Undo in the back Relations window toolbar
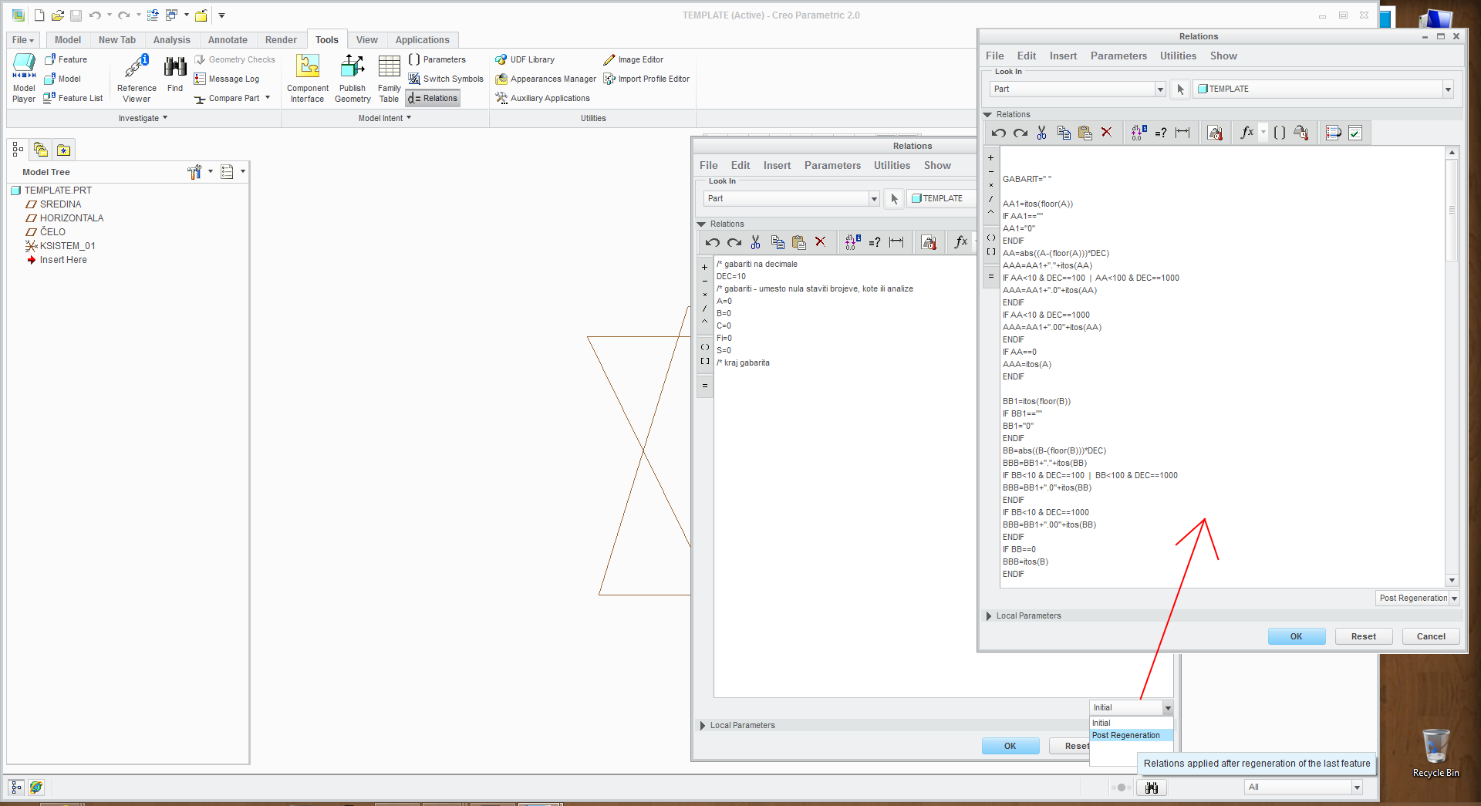The height and width of the screenshot is (806, 1481). click(x=712, y=242)
